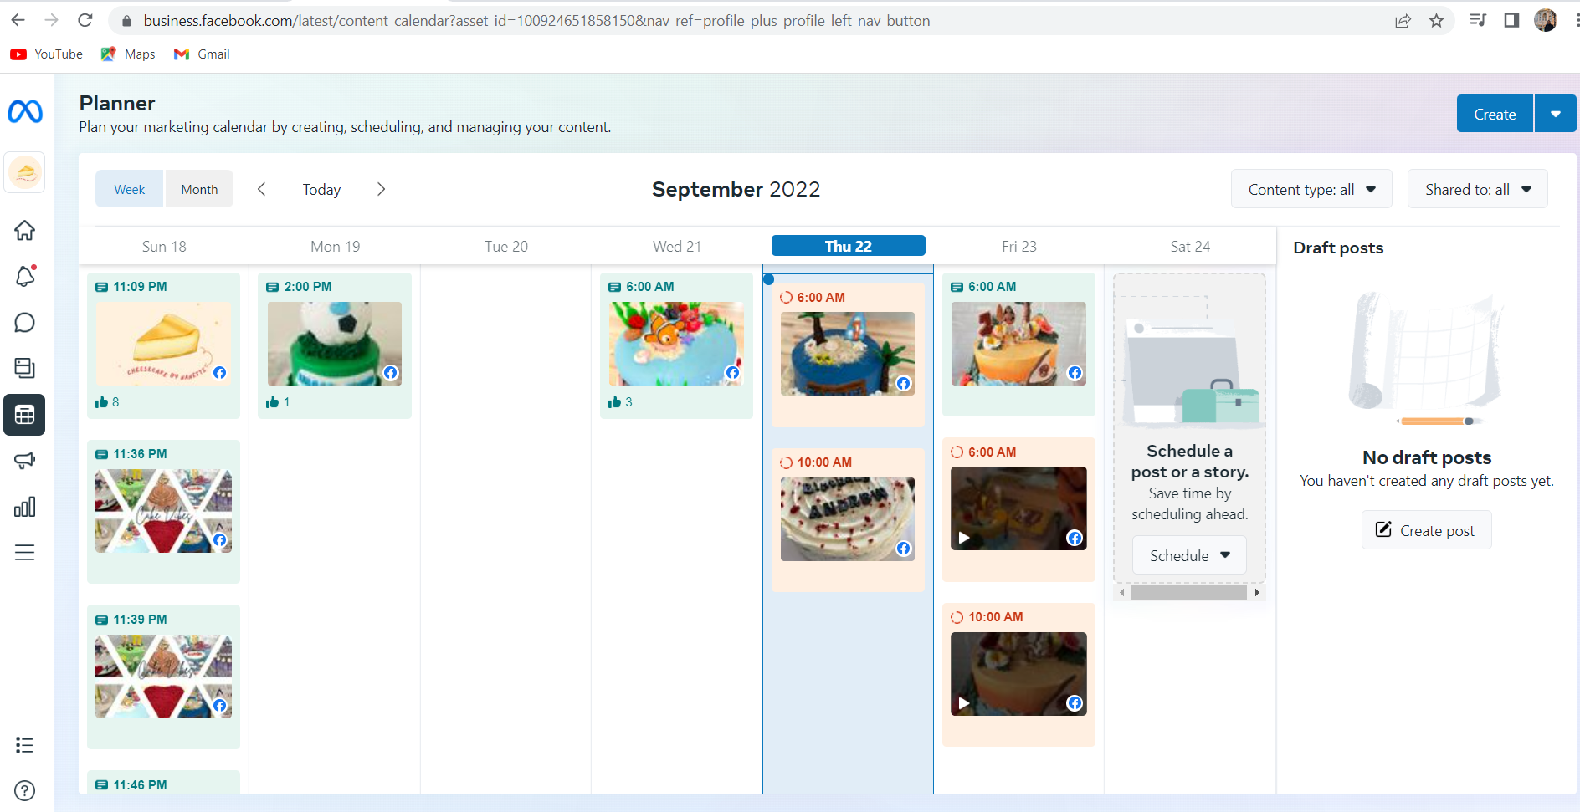This screenshot has height=812, width=1580.
Task: Select the Fri 23 day header
Action: point(1018,247)
